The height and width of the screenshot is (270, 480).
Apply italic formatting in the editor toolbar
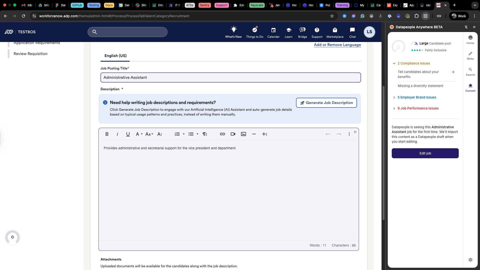117,134
